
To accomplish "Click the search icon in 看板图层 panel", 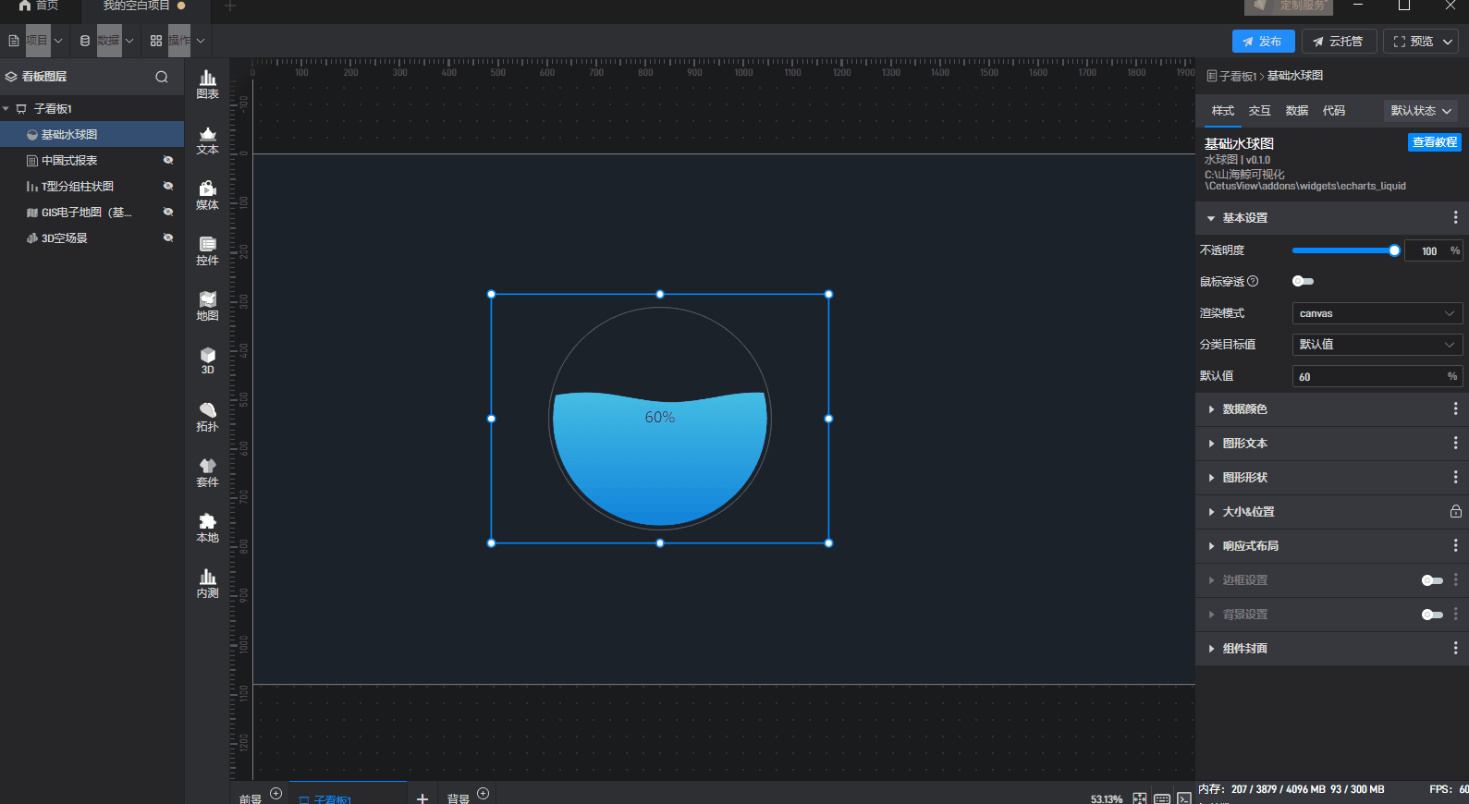I will click(x=162, y=77).
